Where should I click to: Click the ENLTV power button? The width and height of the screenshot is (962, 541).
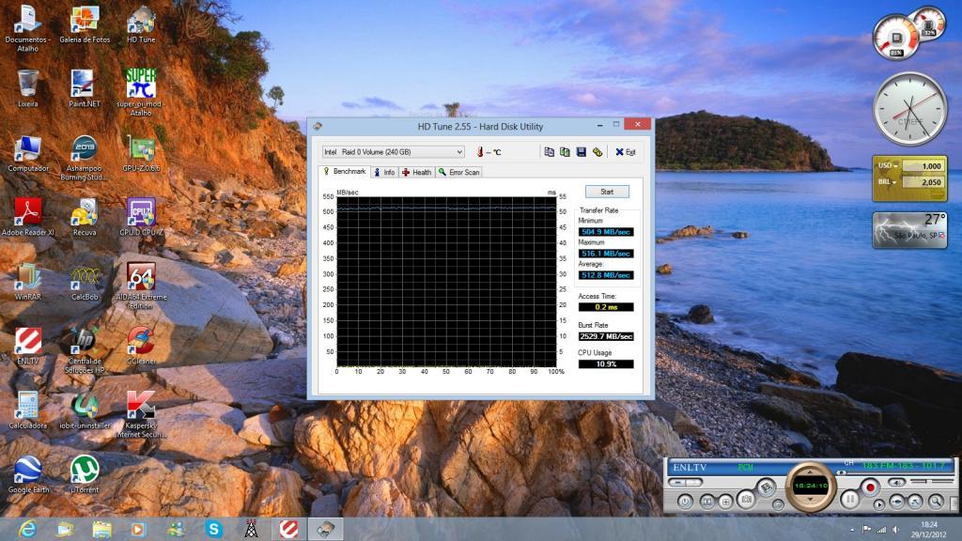(x=685, y=502)
